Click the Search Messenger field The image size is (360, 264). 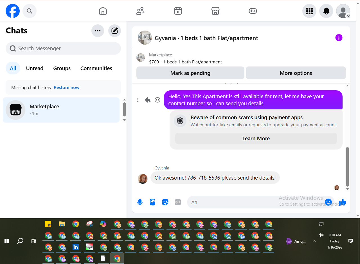pos(63,48)
